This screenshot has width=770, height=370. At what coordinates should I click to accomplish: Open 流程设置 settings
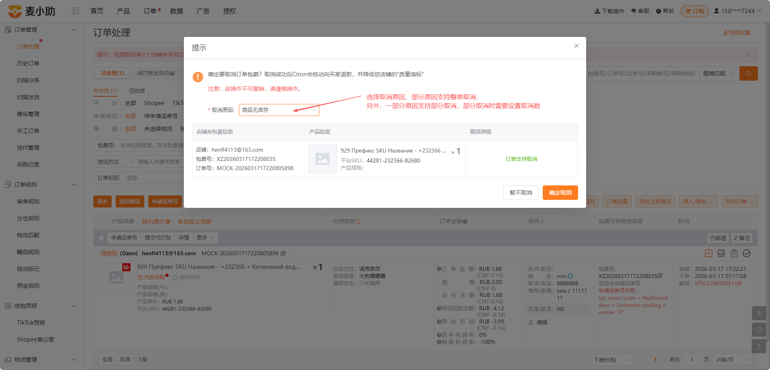(x=737, y=33)
